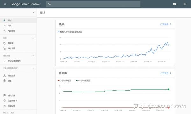This screenshot has width=191, height=114.
Task: Click the Google Search Console logo
Action: (25, 4)
